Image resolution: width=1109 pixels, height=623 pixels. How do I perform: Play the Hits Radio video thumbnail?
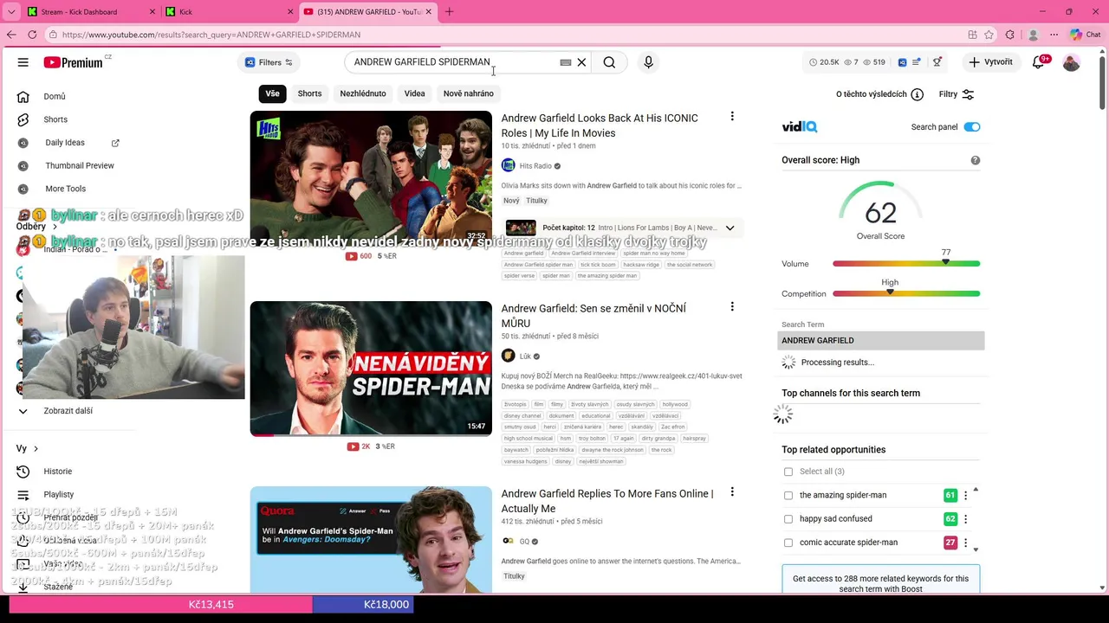[371, 178]
